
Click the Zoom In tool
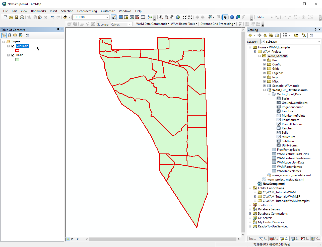coord(161,17)
